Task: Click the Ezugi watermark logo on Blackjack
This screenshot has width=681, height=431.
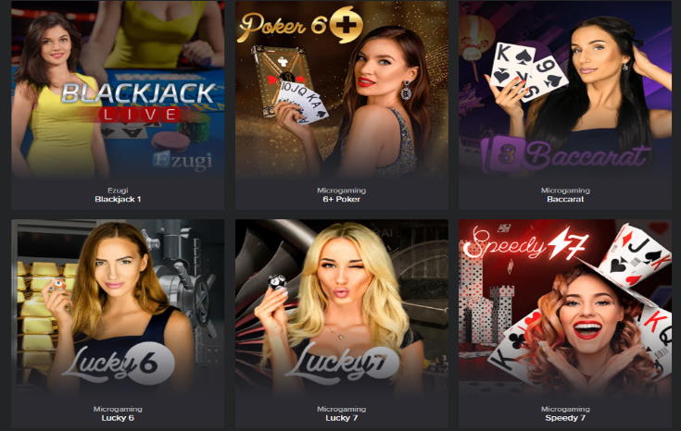Action: click(183, 161)
